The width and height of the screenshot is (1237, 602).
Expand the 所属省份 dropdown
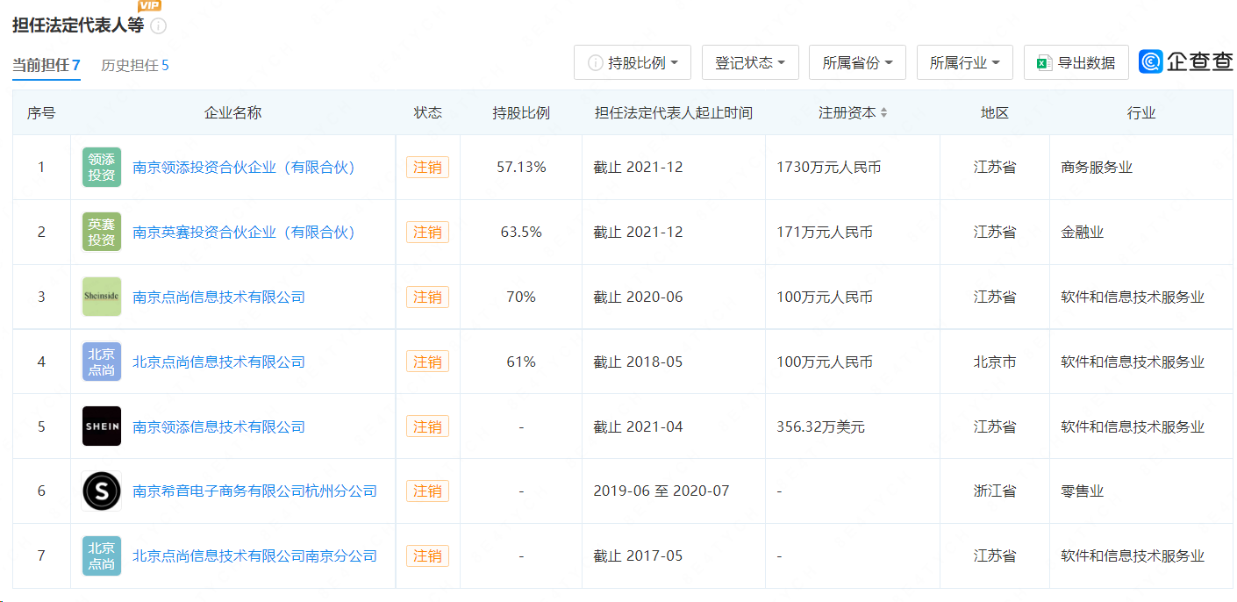(x=857, y=63)
